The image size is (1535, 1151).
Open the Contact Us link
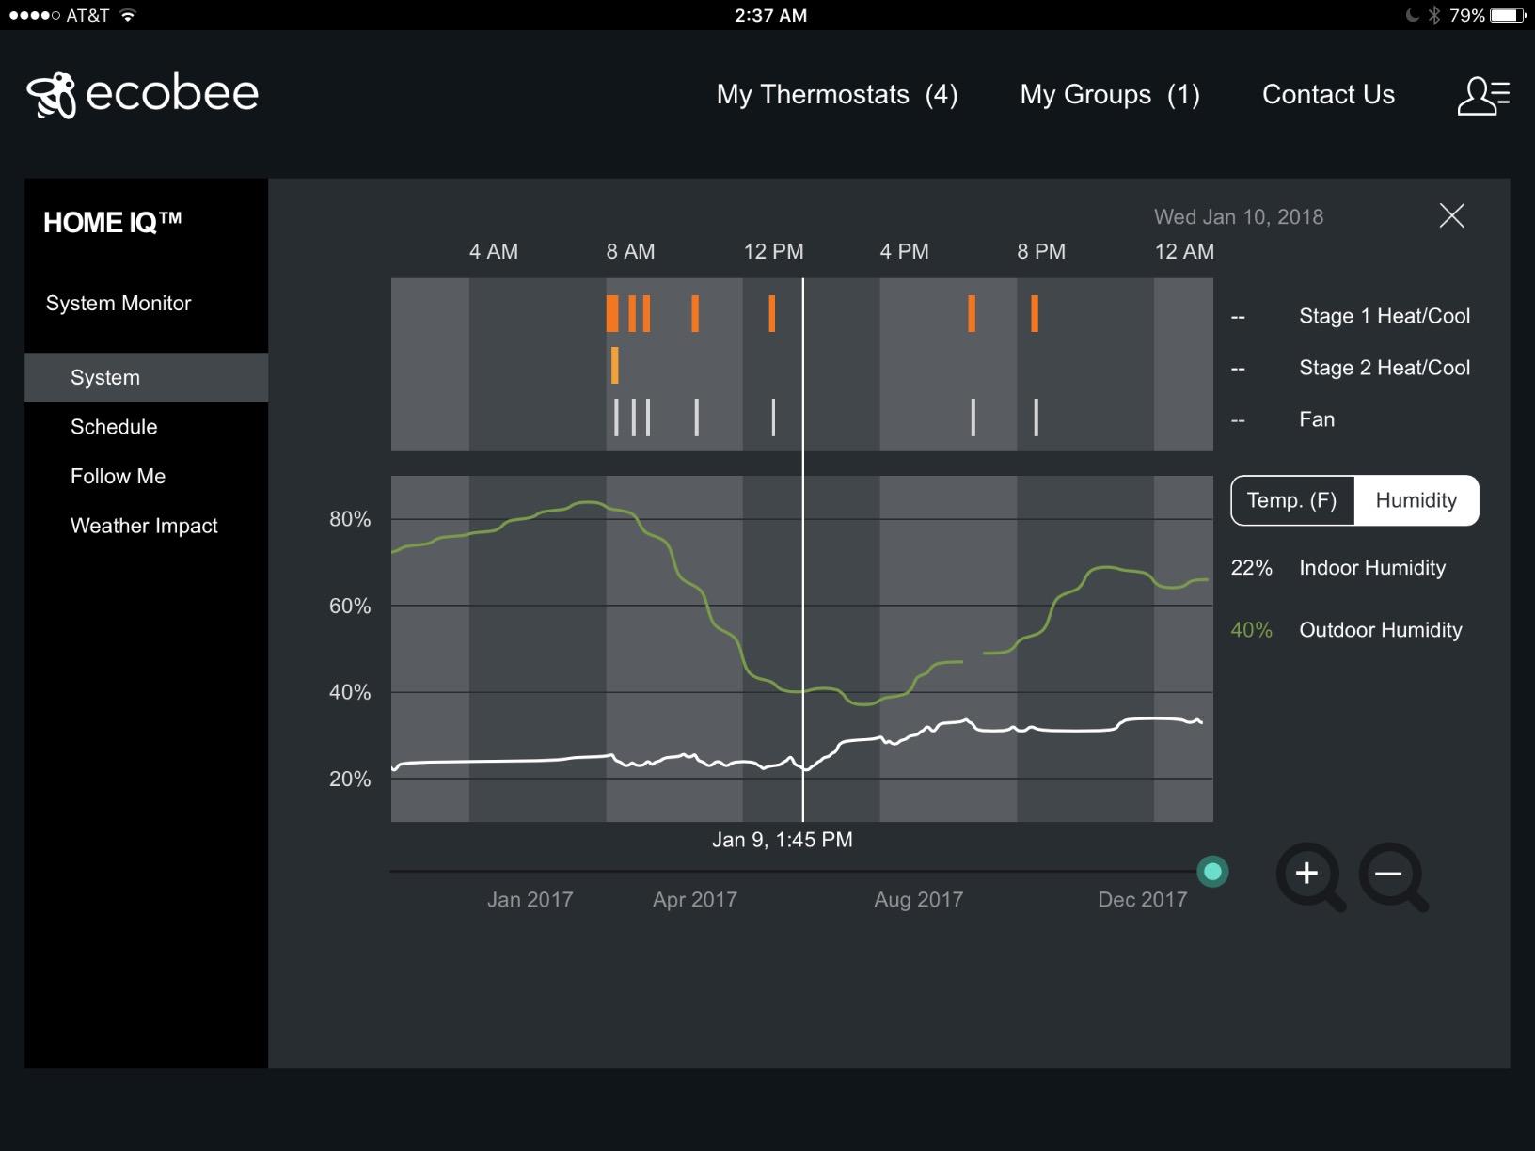[x=1327, y=95]
